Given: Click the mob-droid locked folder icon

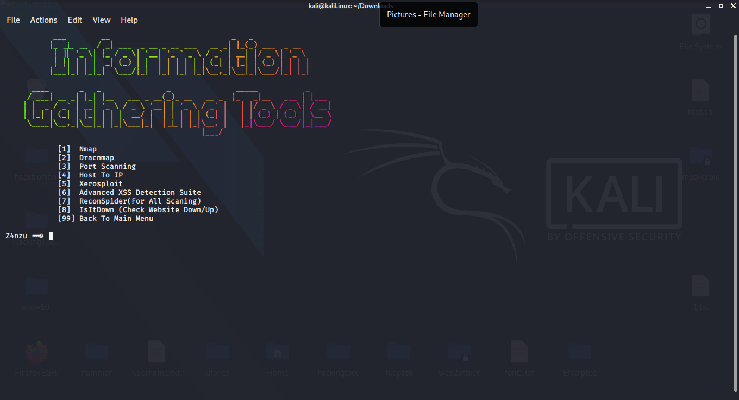Looking at the screenshot, I should point(700,157).
